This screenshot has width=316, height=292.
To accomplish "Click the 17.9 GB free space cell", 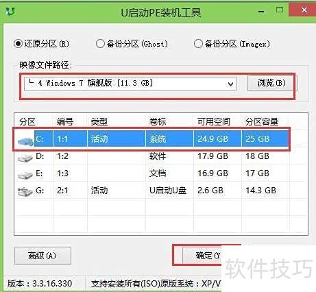I will pos(212,156).
